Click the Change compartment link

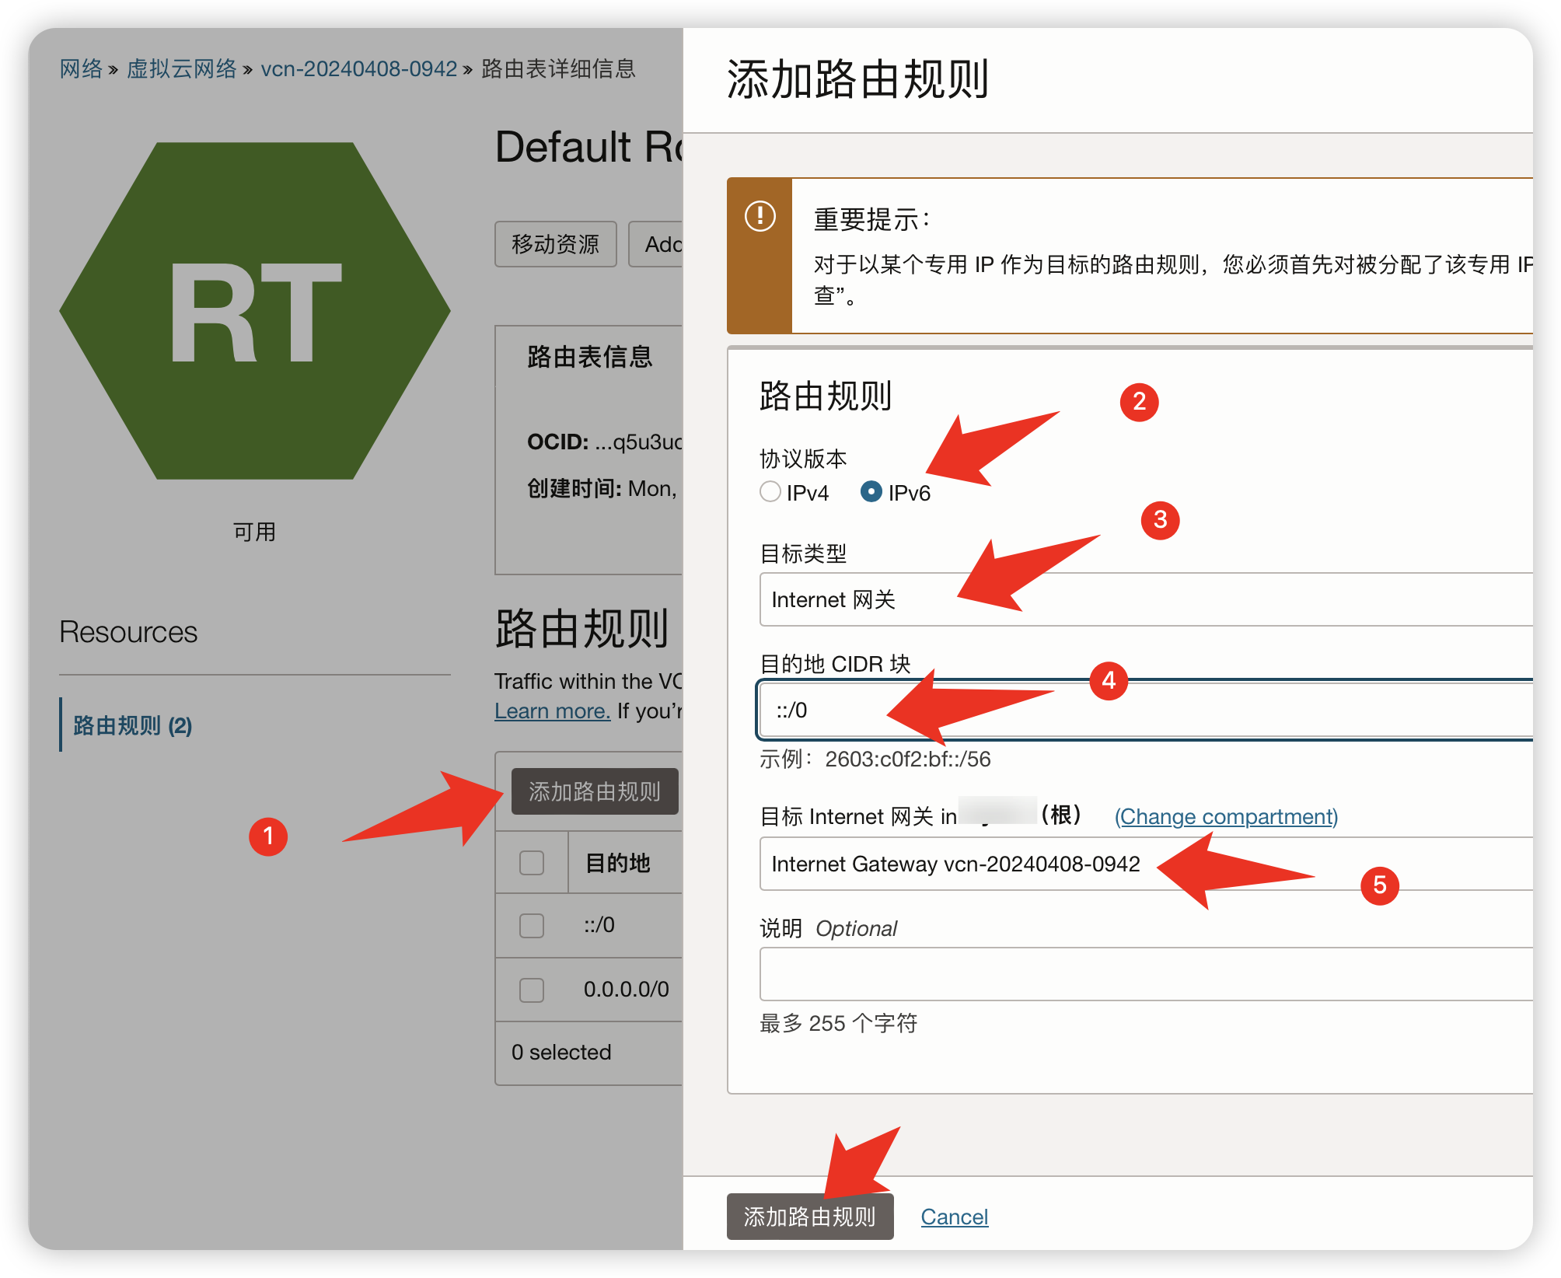(1225, 816)
